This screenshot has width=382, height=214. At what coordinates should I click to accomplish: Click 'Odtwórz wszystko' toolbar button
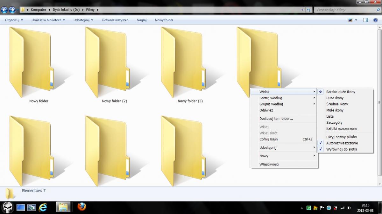tap(115, 20)
